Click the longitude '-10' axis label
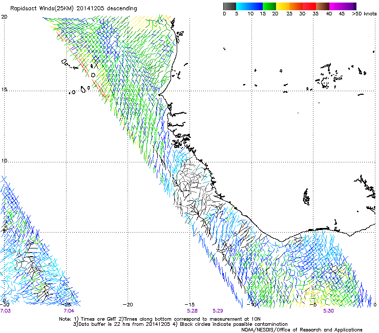379x333 pixels. pos(251,305)
